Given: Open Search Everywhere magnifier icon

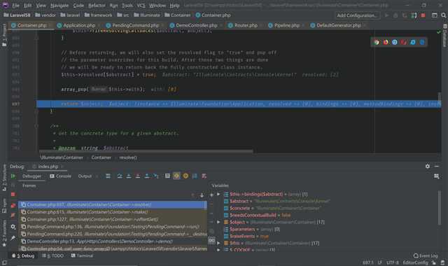Looking at the screenshot, I should (443, 15).
